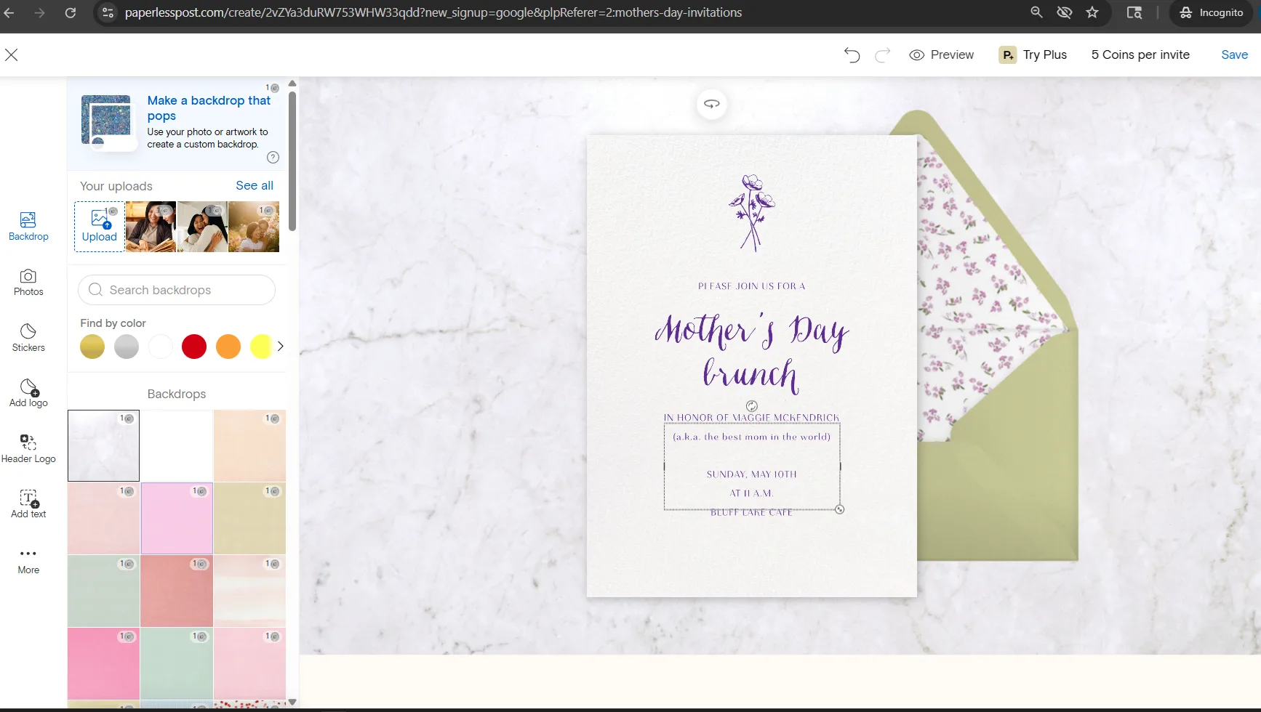1261x712 pixels.
Task: Filter backdrops by orange color
Action: coord(228,347)
